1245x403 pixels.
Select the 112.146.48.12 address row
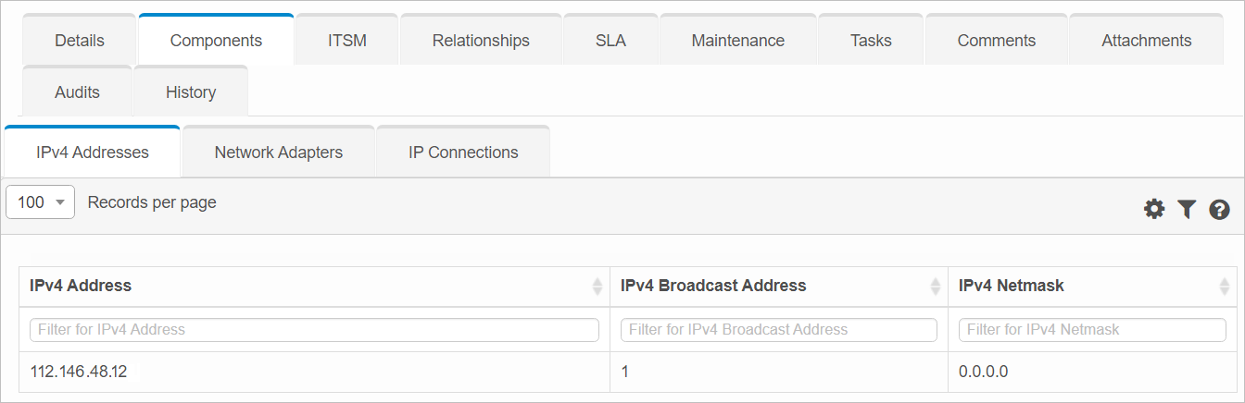pos(79,372)
